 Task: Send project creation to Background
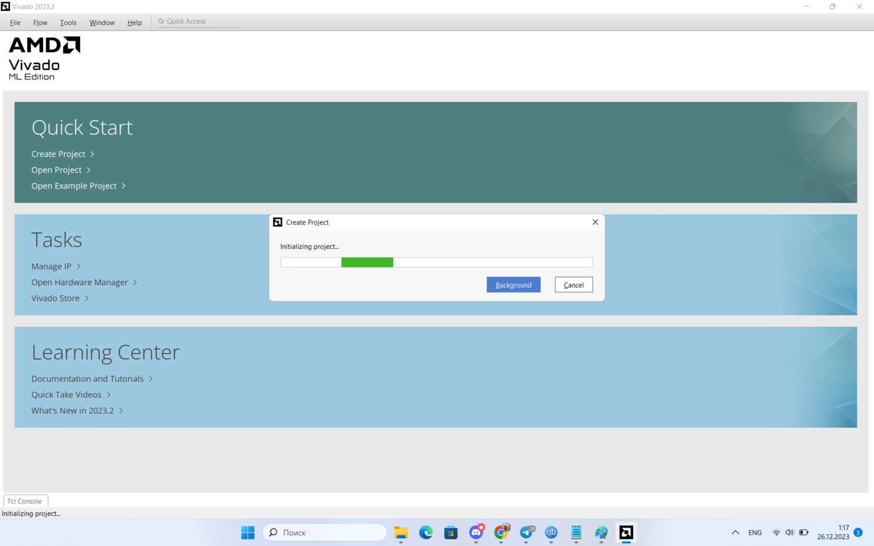(513, 285)
